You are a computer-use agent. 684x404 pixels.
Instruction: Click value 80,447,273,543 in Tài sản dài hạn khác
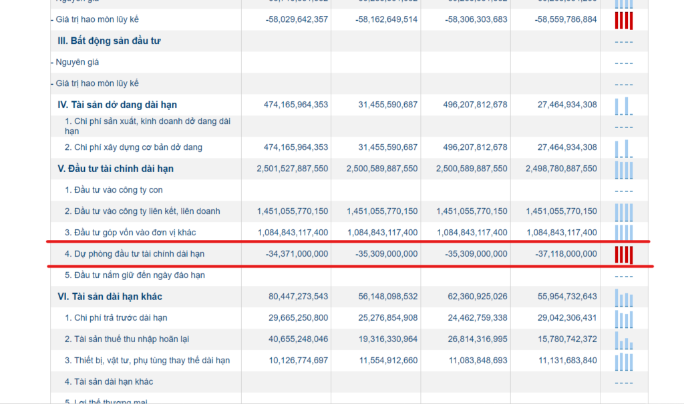pyautogui.click(x=299, y=297)
